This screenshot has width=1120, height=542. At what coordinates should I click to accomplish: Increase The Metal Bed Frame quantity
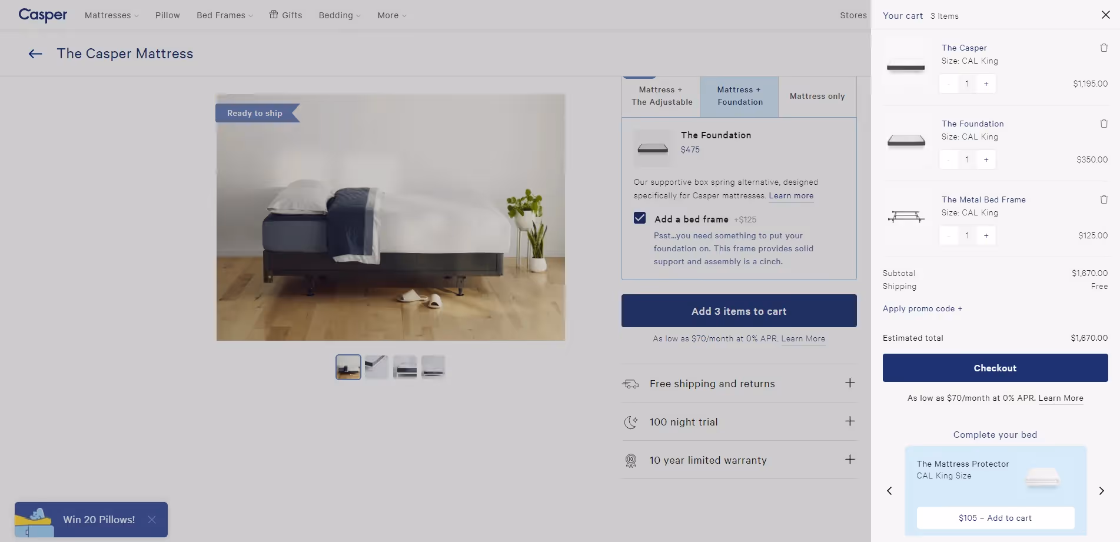[x=986, y=235]
